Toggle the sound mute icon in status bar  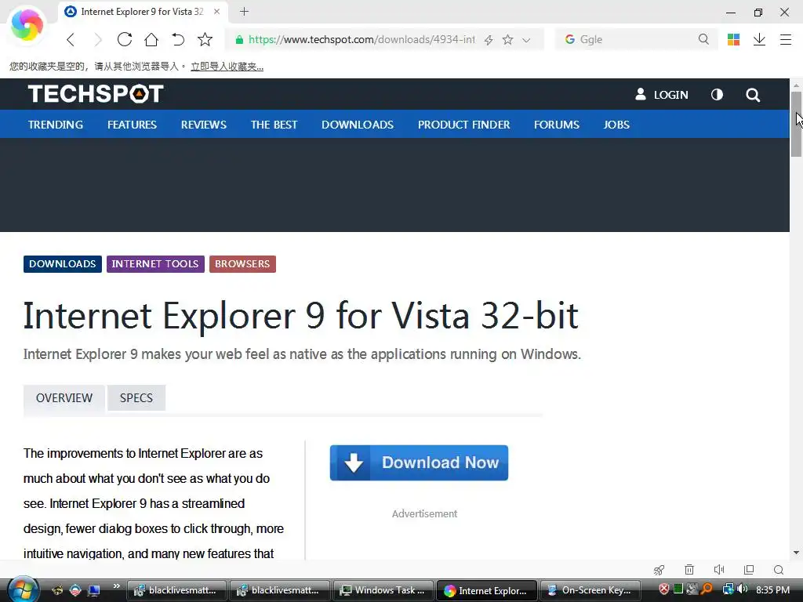[x=719, y=570]
